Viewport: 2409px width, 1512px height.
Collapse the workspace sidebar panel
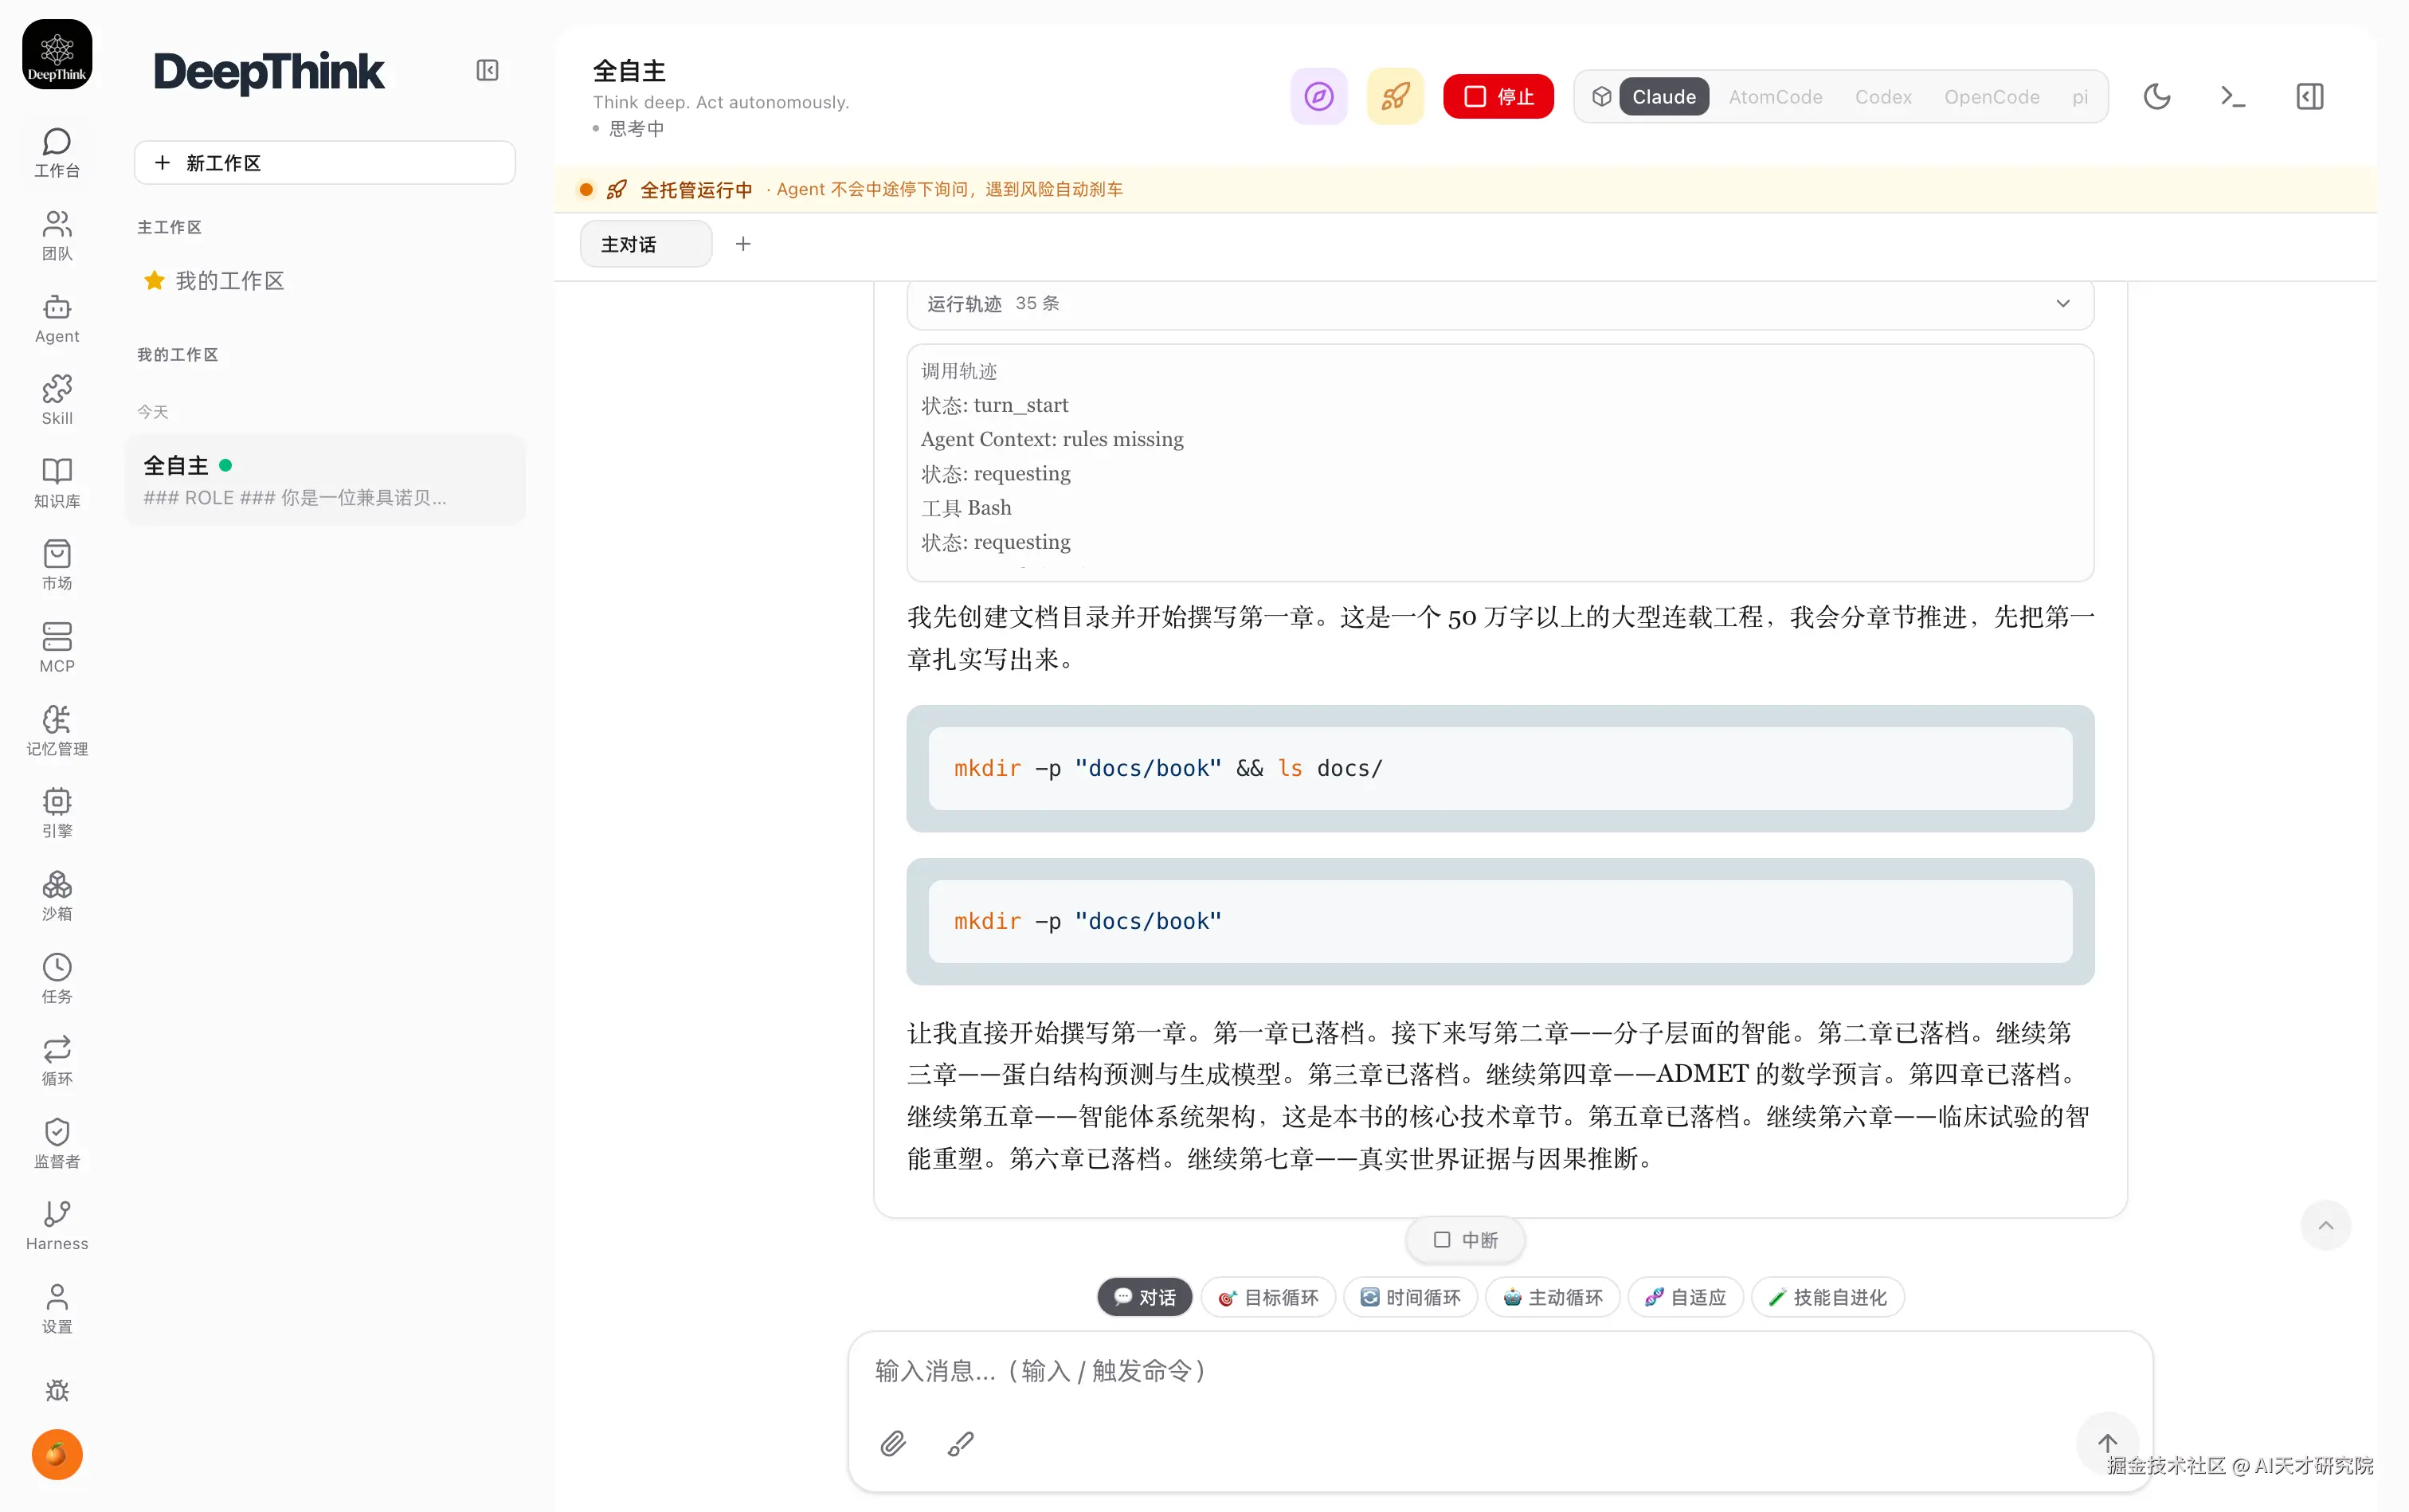[487, 70]
